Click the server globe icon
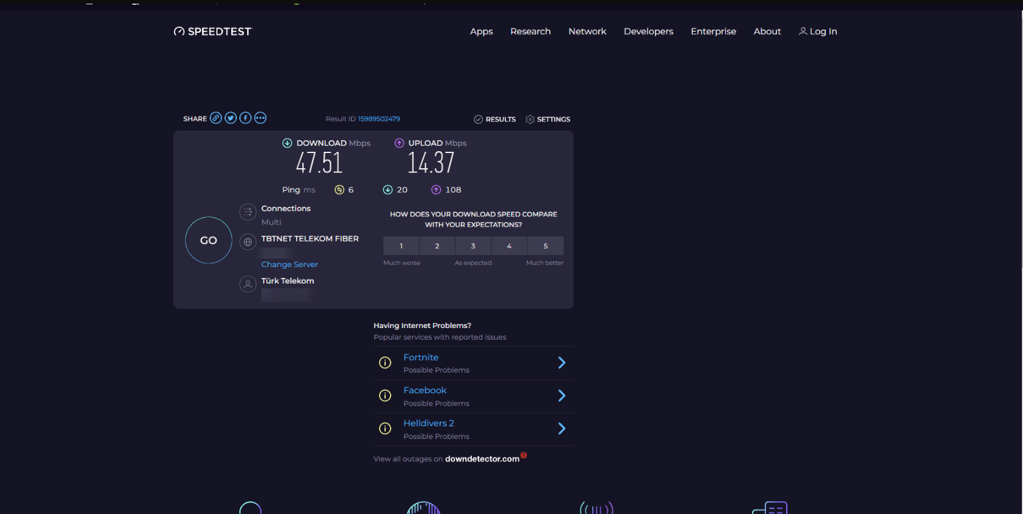The image size is (1023, 514). (x=248, y=242)
